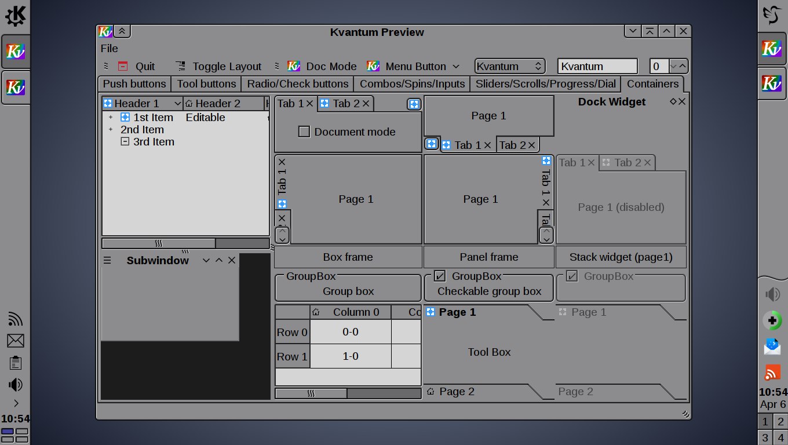Click scroll-down arrow of left vertical tabs
Image resolution: width=788 pixels, height=445 pixels.
tap(282, 239)
